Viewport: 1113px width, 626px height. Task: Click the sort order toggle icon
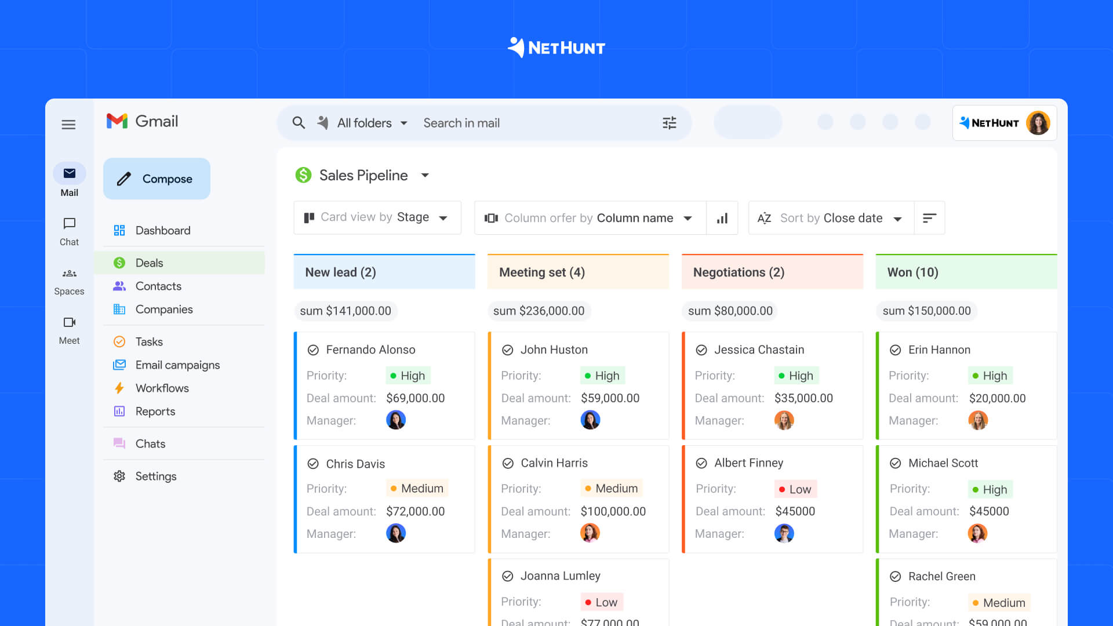click(929, 218)
